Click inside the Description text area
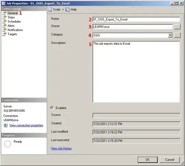The height and width of the screenshot is (166, 185). pos(136,72)
